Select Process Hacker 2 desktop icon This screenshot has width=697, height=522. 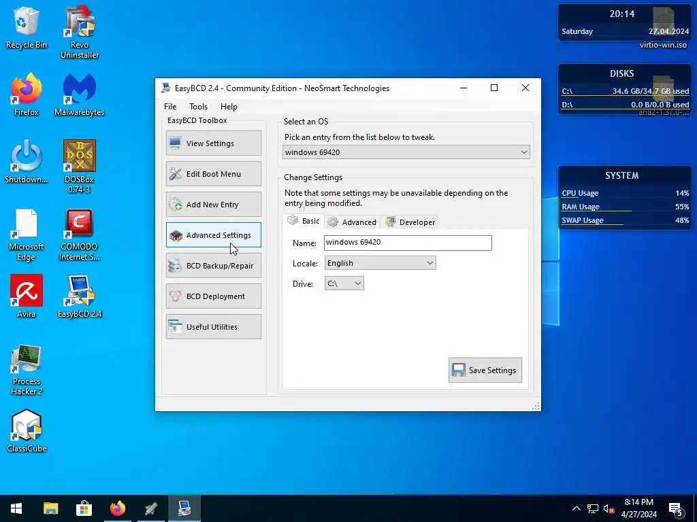(27, 369)
